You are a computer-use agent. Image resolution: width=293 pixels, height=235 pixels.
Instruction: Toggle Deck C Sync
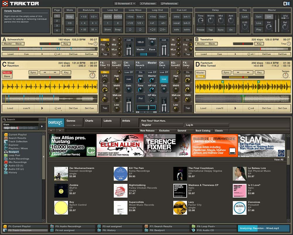(33, 72)
